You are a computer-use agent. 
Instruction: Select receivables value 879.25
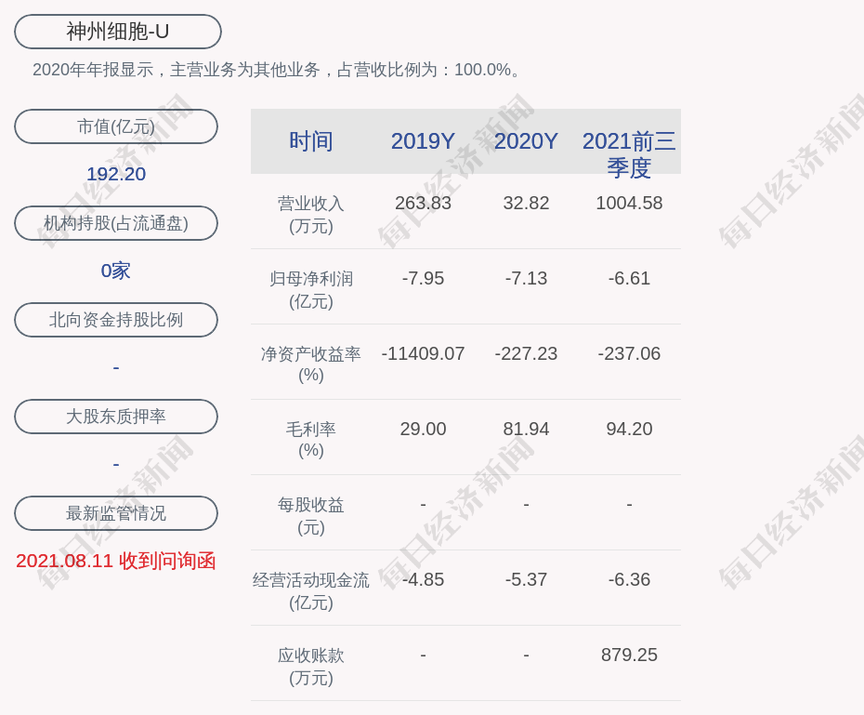coord(629,655)
